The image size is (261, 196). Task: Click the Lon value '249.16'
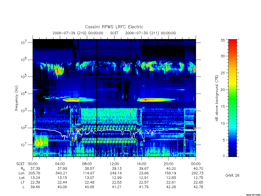pos(116,173)
